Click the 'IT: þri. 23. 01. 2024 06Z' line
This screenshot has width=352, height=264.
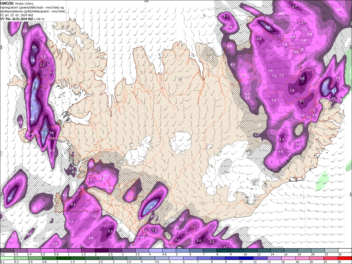(x=17, y=15)
